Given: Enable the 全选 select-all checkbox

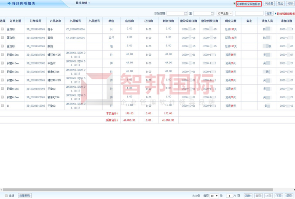Looking at the screenshot, I should 6,196.
